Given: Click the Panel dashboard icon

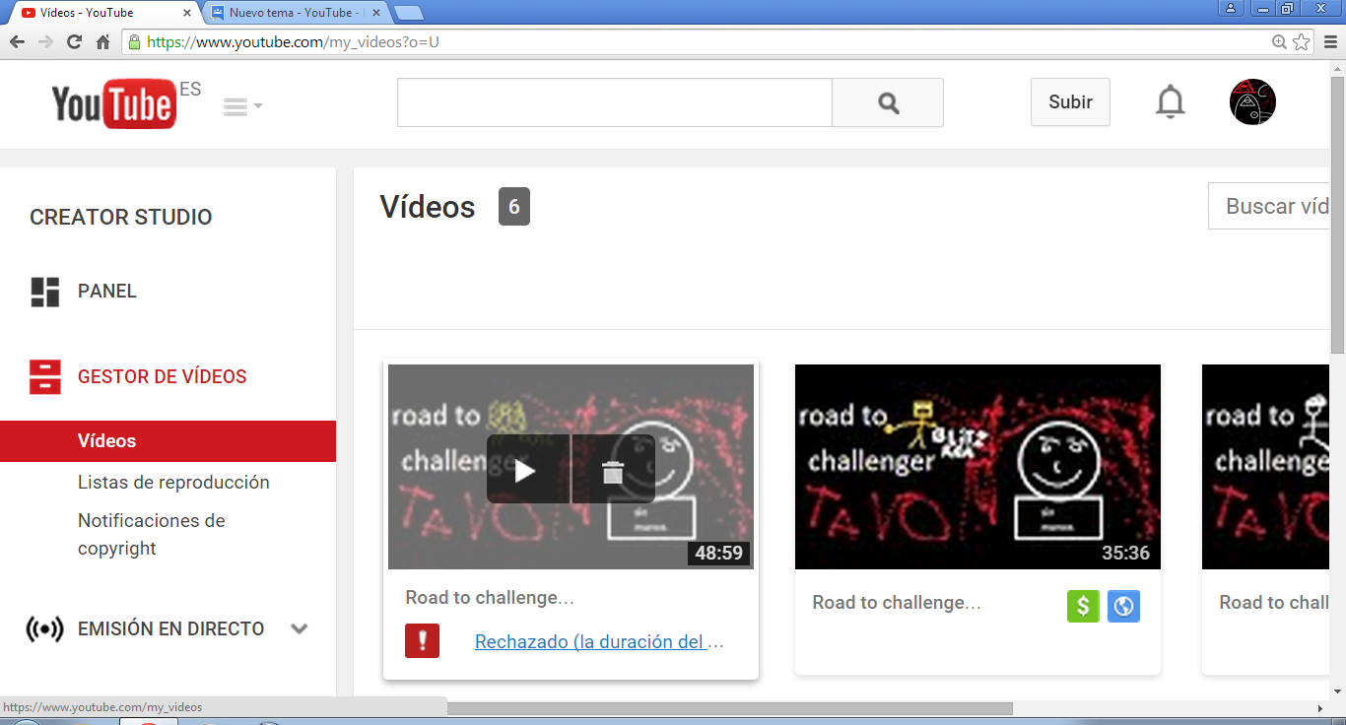Looking at the screenshot, I should (x=45, y=292).
